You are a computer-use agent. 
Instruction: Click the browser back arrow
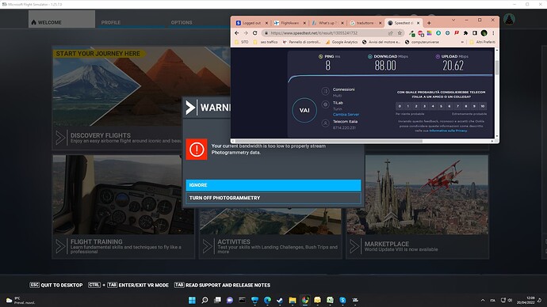coord(237,33)
